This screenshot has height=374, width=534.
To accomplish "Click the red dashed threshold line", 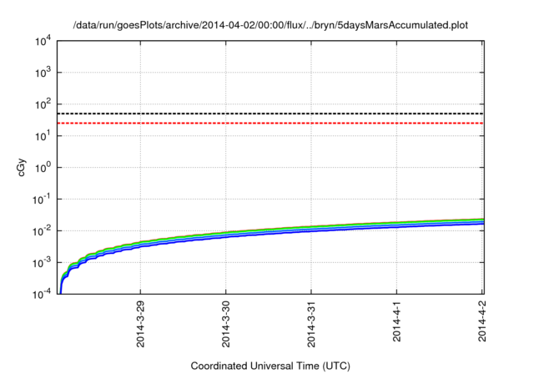I will [270, 123].
